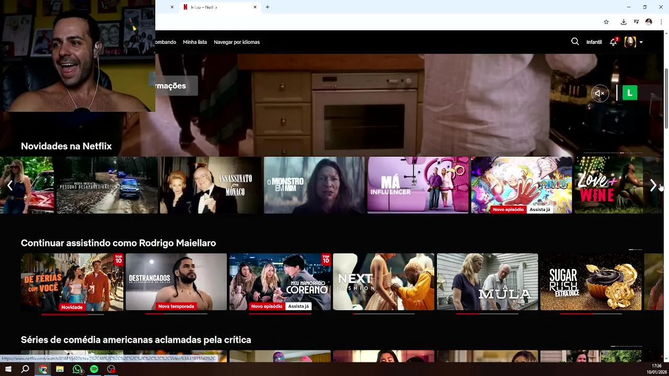Resume 'A Mula' thumbnail
Screen dimensions: 669x376
[x=487, y=282]
